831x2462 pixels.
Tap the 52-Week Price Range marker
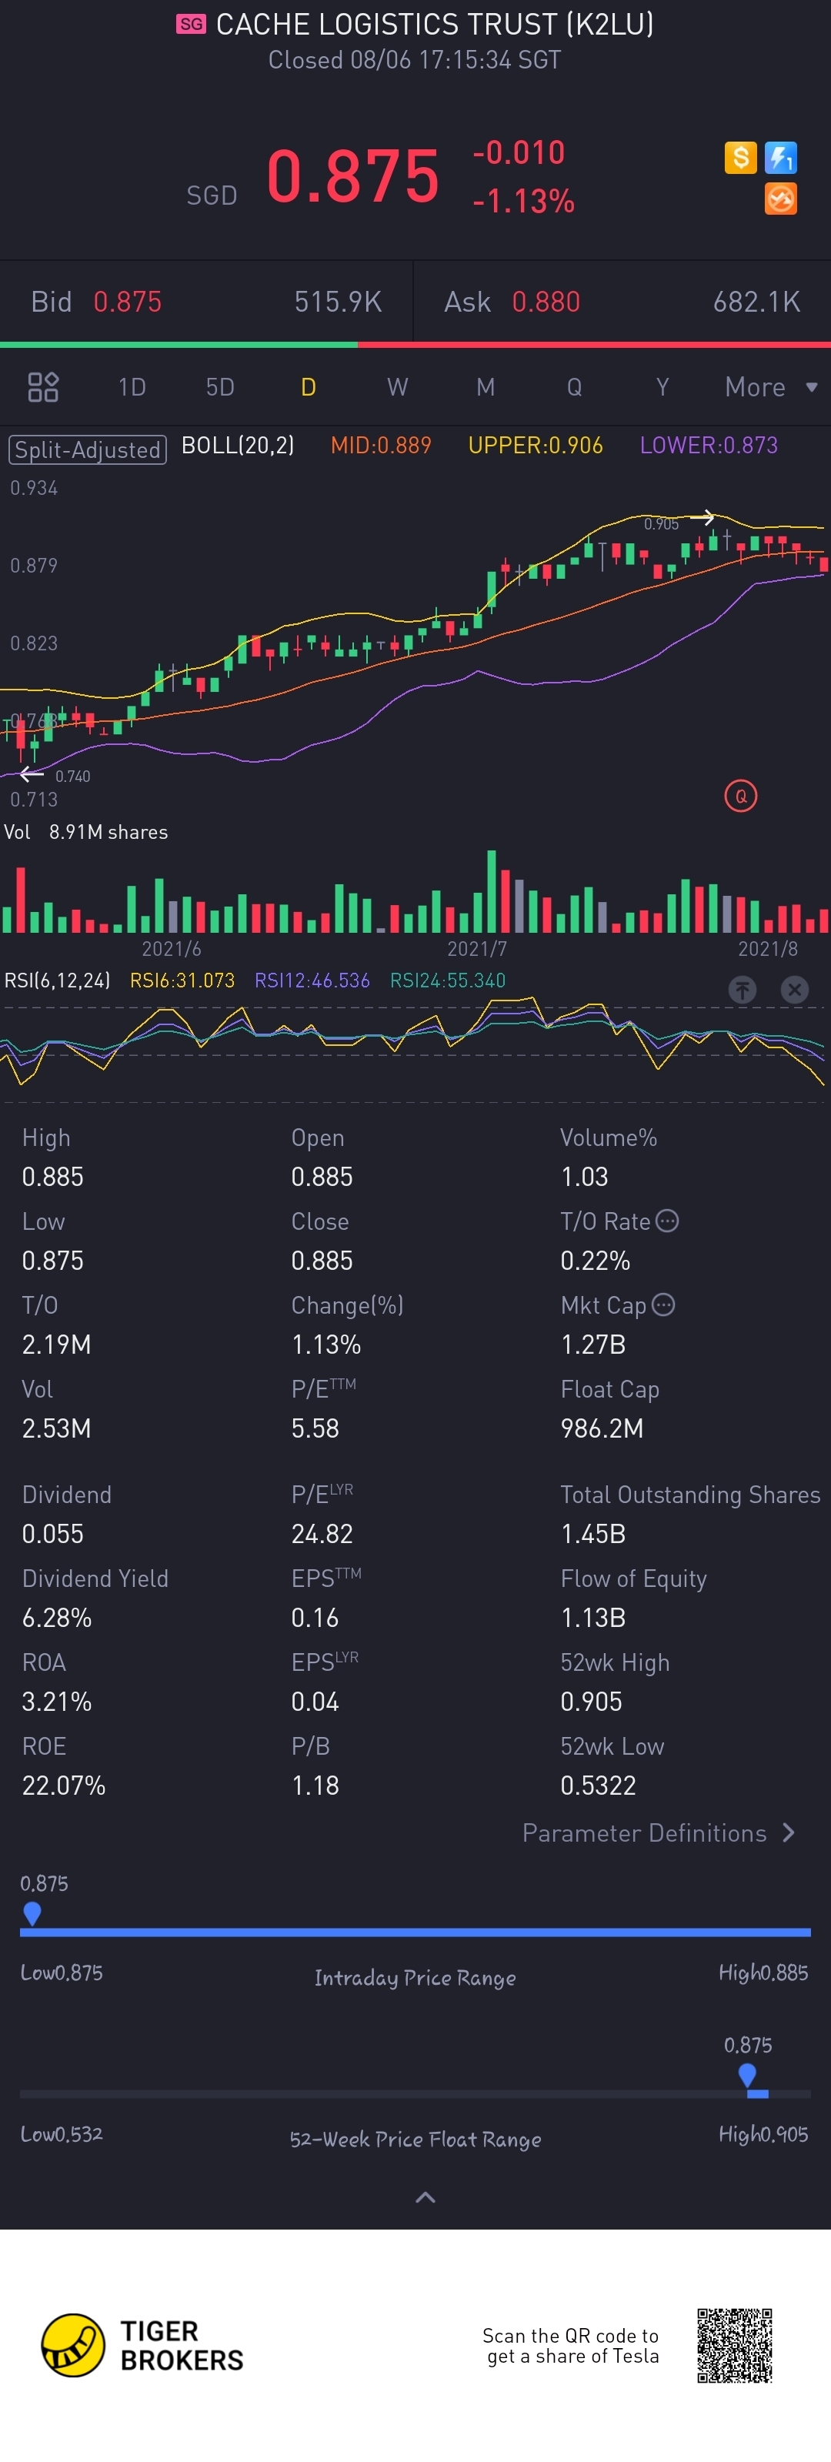[748, 2076]
